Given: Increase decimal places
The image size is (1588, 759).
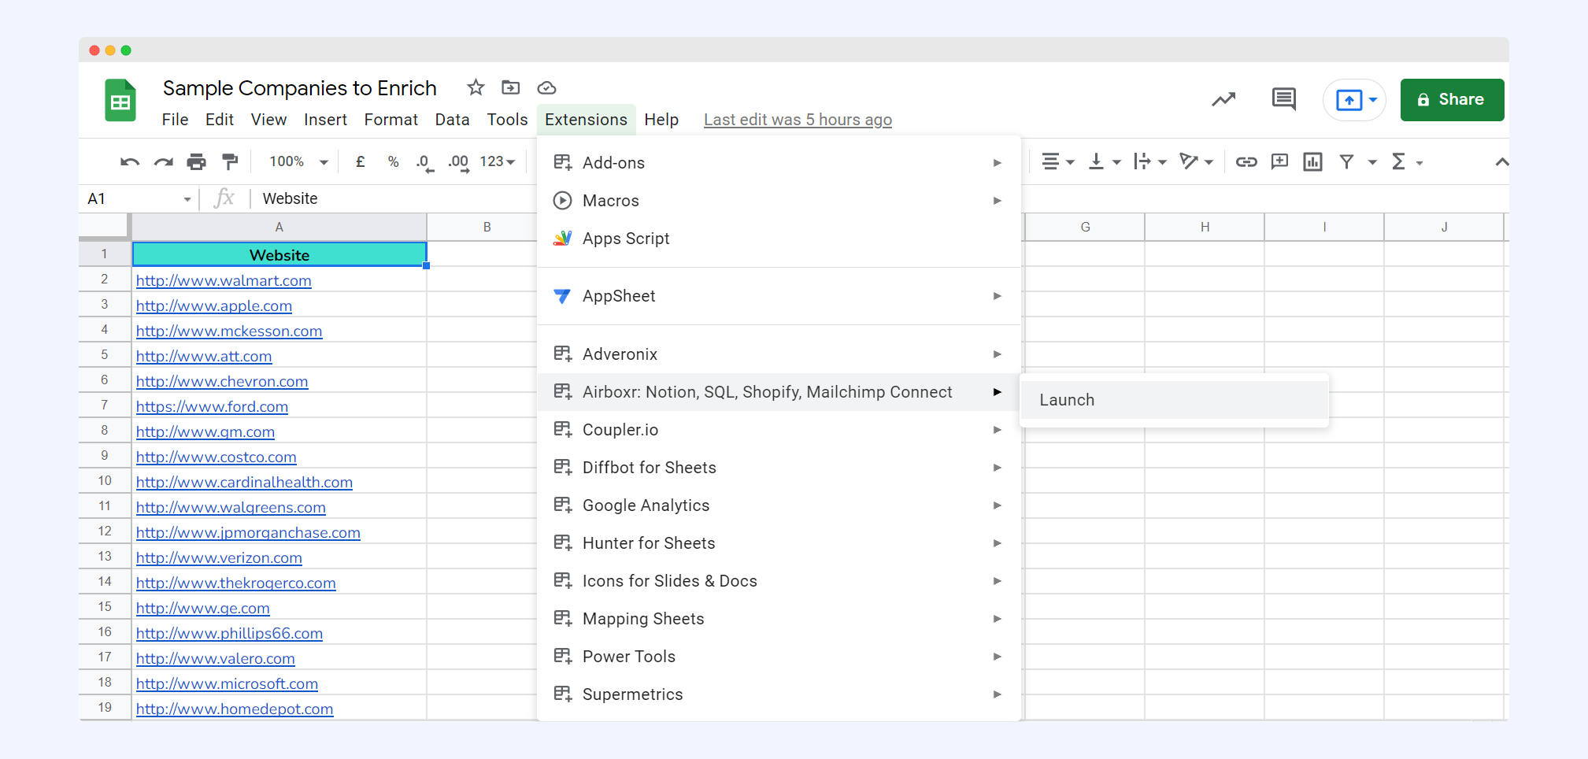Looking at the screenshot, I should (458, 162).
